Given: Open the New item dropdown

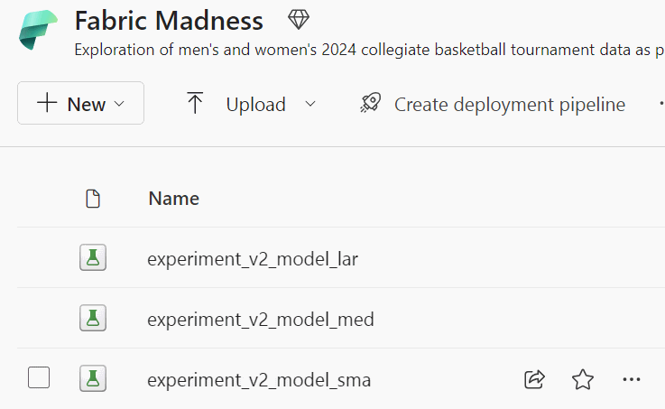Looking at the screenshot, I should [x=80, y=104].
